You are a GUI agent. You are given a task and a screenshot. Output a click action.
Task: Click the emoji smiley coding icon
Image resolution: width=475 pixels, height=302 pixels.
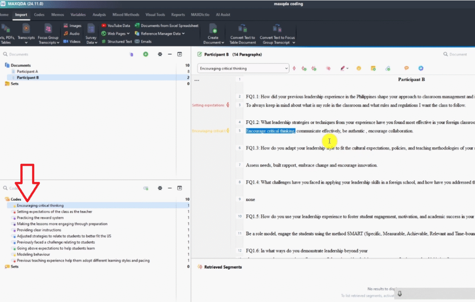[x=359, y=68]
